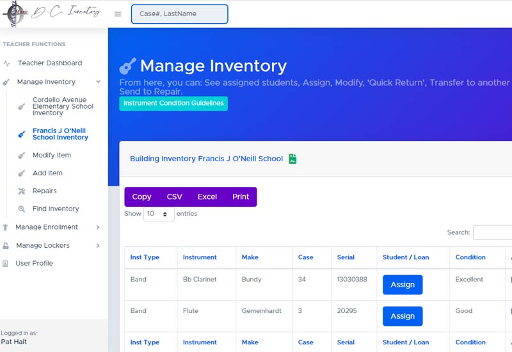Click the Copy export button
Image resolution: width=512 pixels, height=352 pixels.
coord(141,197)
